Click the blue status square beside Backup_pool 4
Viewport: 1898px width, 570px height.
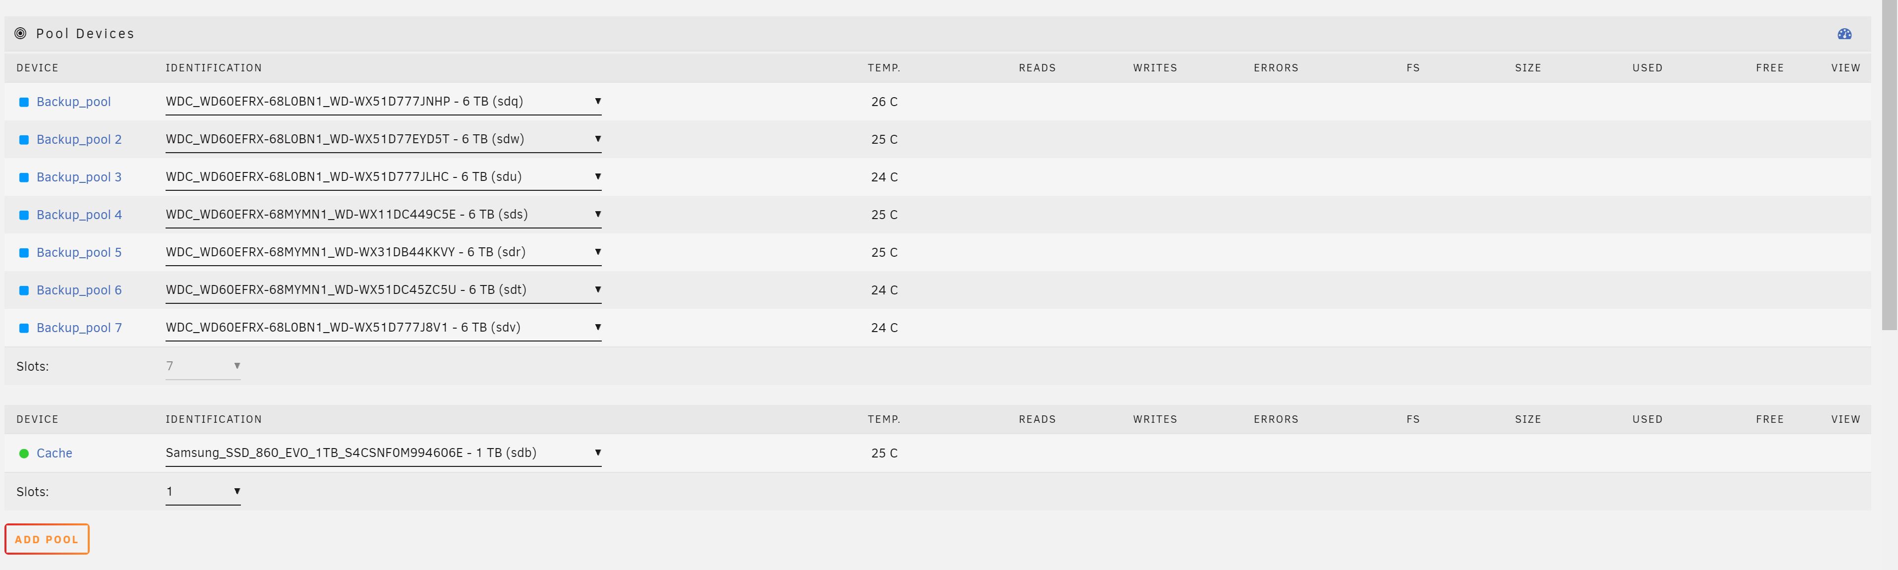pos(24,214)
